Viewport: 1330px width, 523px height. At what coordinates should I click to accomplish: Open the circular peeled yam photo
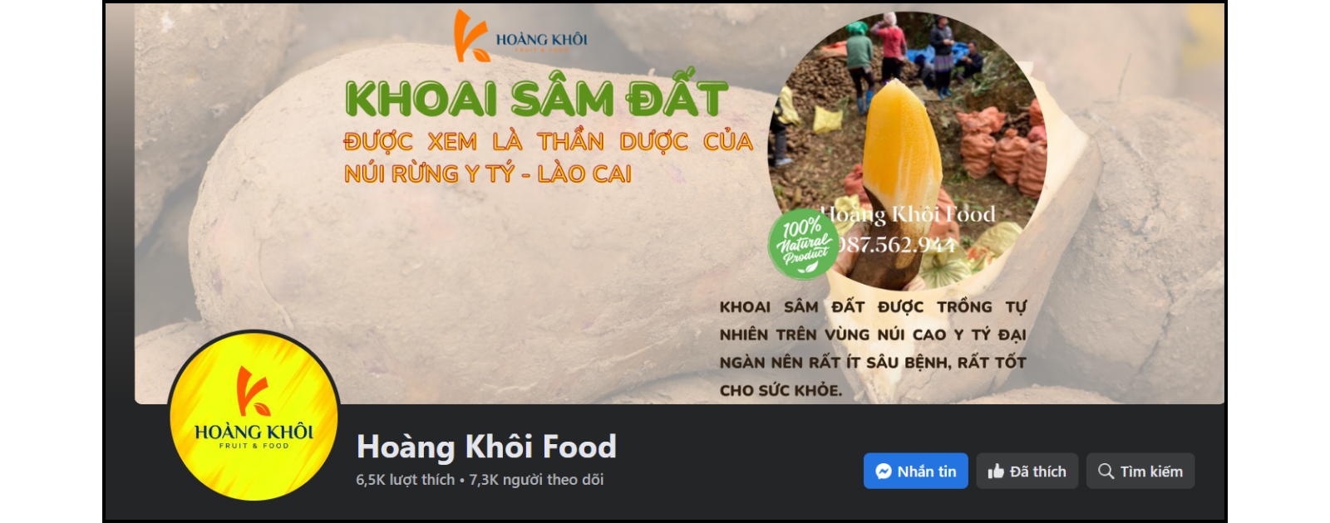(x=908, y=149)
